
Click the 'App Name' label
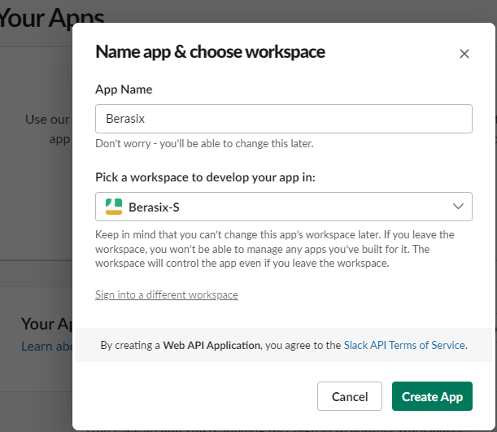coord(124,89)
